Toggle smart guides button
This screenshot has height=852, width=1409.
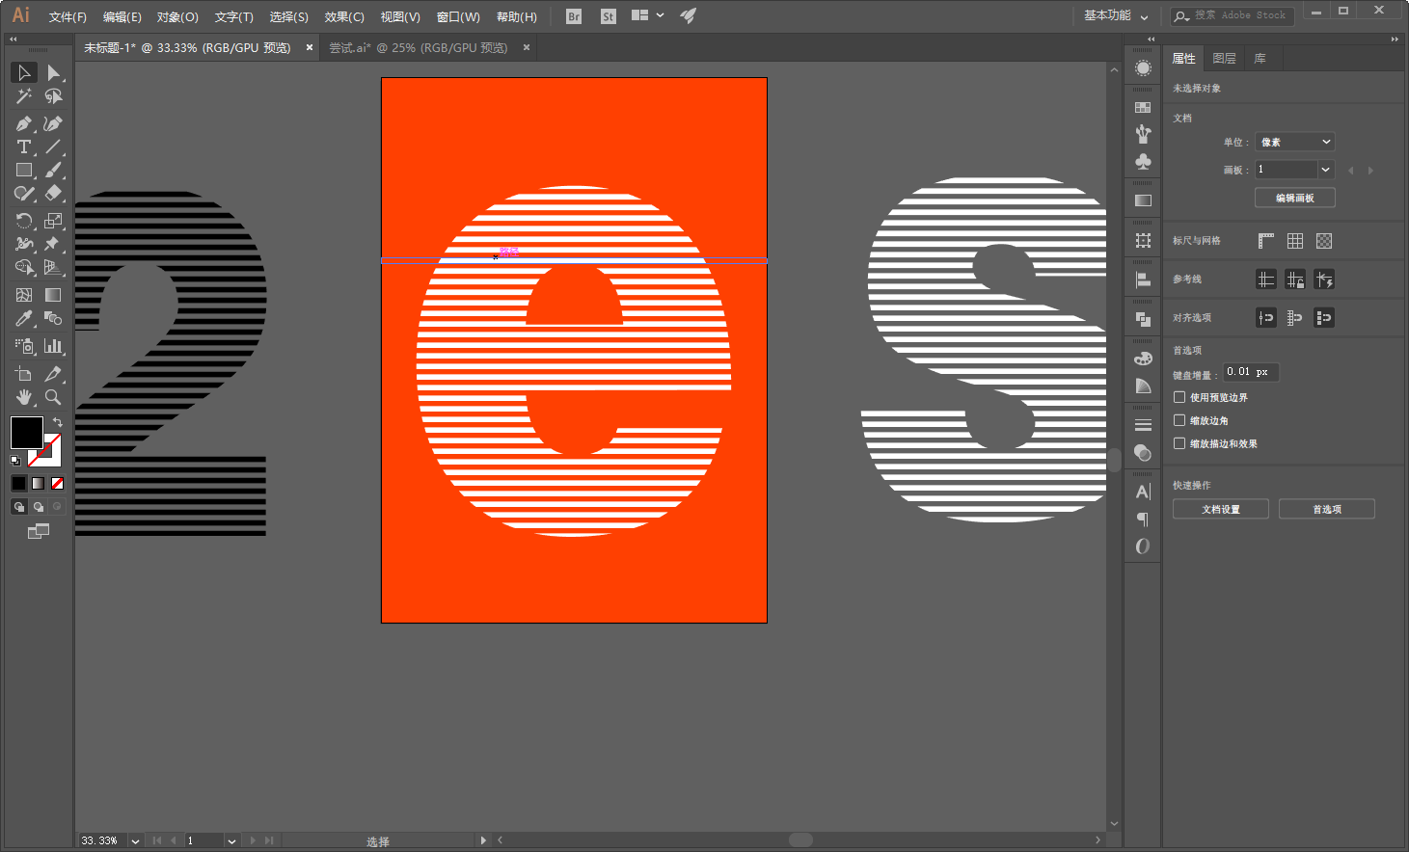[x=1324, y=280]
